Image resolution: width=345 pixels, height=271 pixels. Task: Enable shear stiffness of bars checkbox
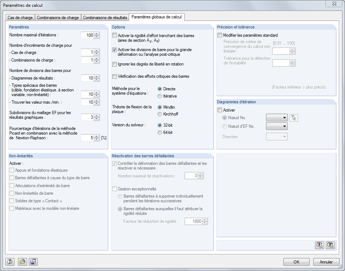point(114,35)
